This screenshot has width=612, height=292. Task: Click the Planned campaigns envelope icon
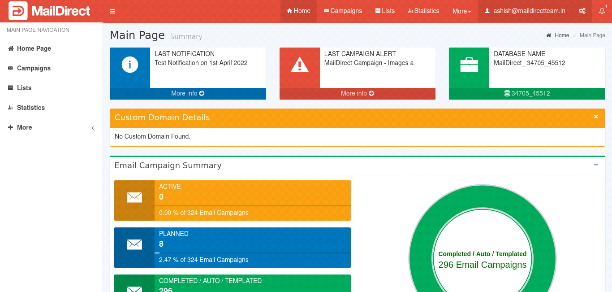coord(134,244)
